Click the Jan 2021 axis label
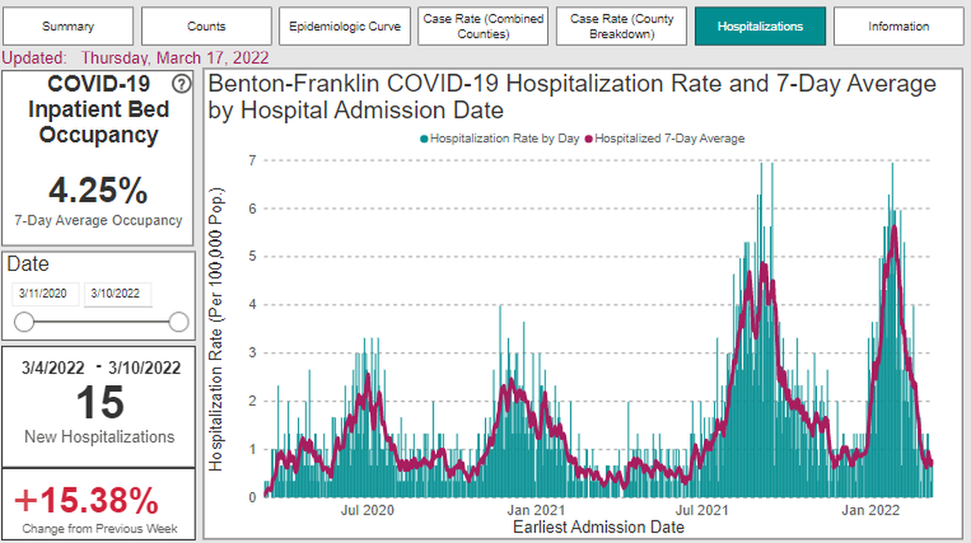This screenshot has width=971, height=543. (538, 511)
